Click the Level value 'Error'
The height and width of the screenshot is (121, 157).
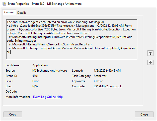click(35, 81)
